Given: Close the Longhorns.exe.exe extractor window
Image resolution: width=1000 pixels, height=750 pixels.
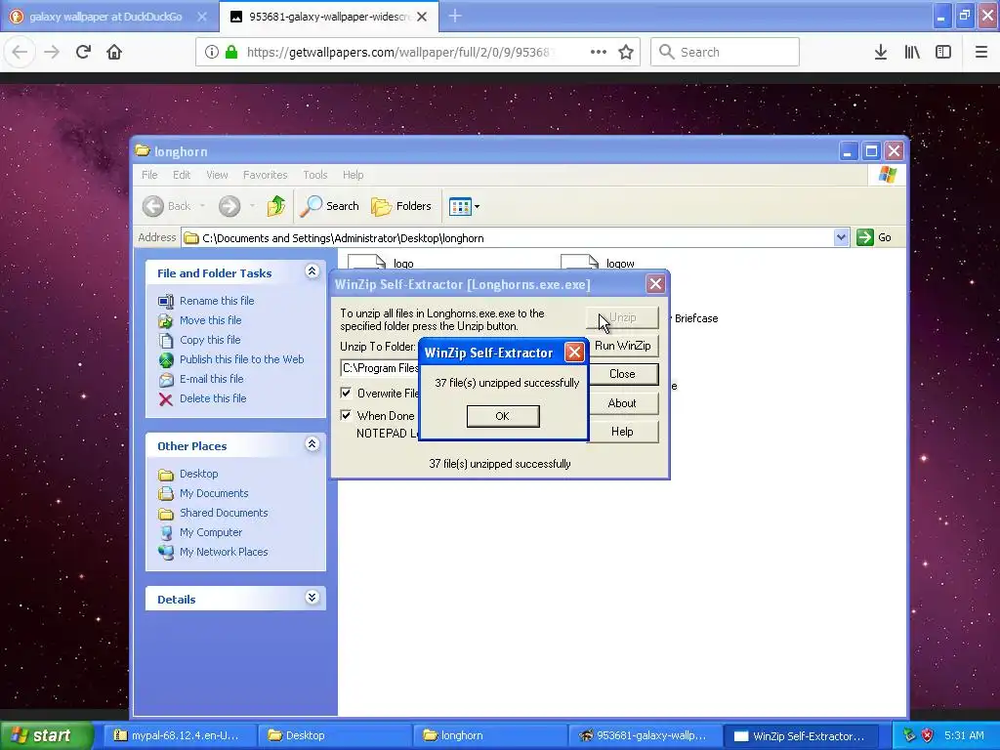Looking at the screenshot, I should [x=655, y=284].
